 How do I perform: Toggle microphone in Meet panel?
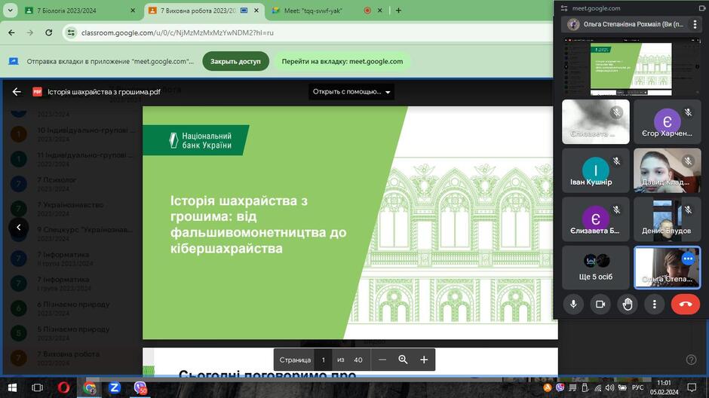tap(573, 304)
